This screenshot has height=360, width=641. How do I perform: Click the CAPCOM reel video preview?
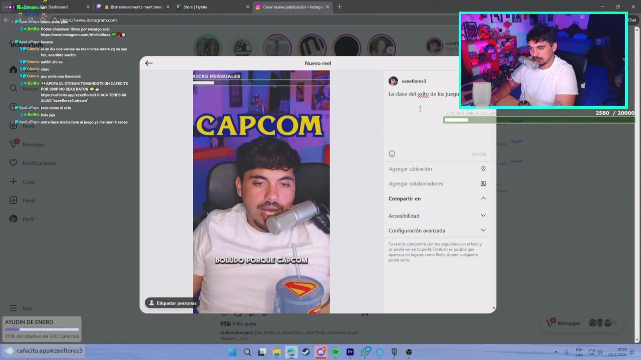[261, 192]
